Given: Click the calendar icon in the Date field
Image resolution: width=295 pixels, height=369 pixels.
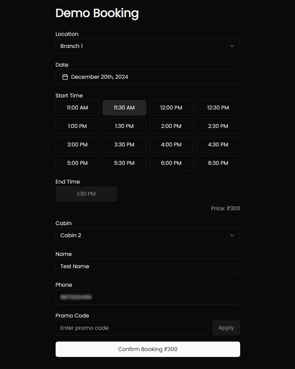Looking at the screenshot, I should click(65, 77).
